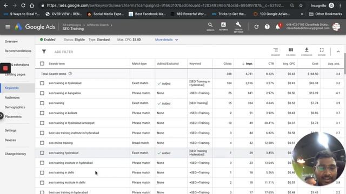
Task: Click the browser address bar
Action: (165, 5)
